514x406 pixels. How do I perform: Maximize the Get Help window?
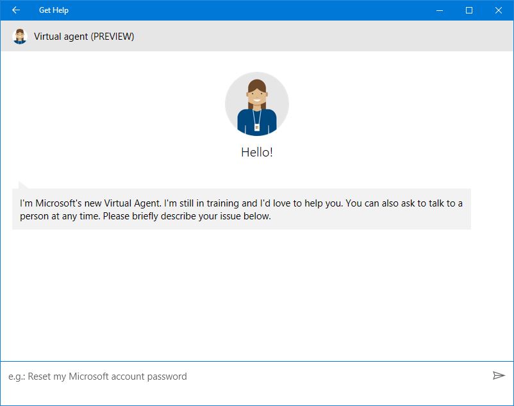[x=469, y=10]
